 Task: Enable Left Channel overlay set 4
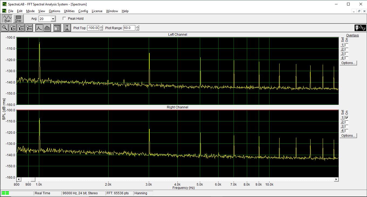[347, 58]
